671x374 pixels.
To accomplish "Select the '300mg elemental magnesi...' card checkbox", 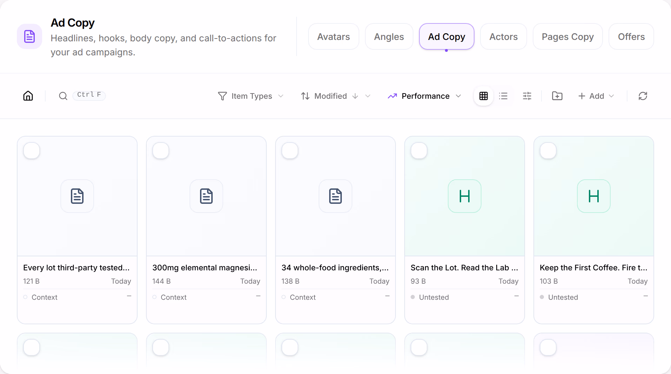I will coord(161,151).
